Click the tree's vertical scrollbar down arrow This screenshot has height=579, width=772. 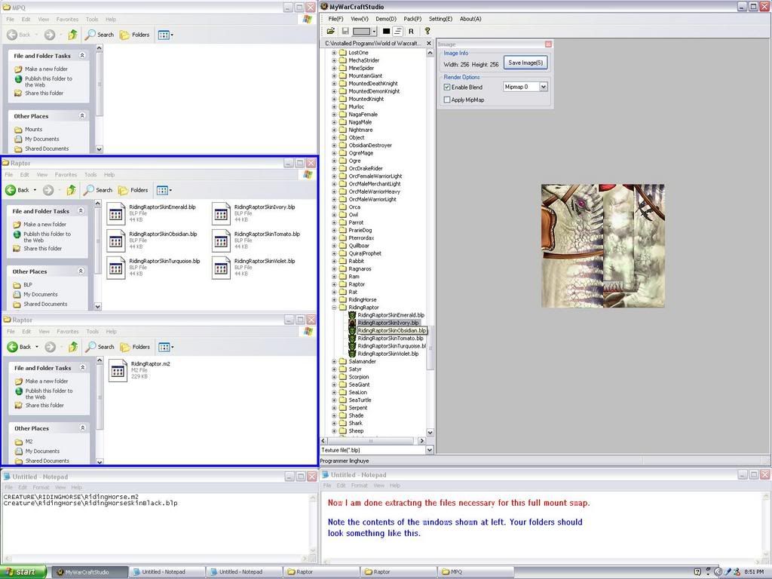tap(430, 432)
